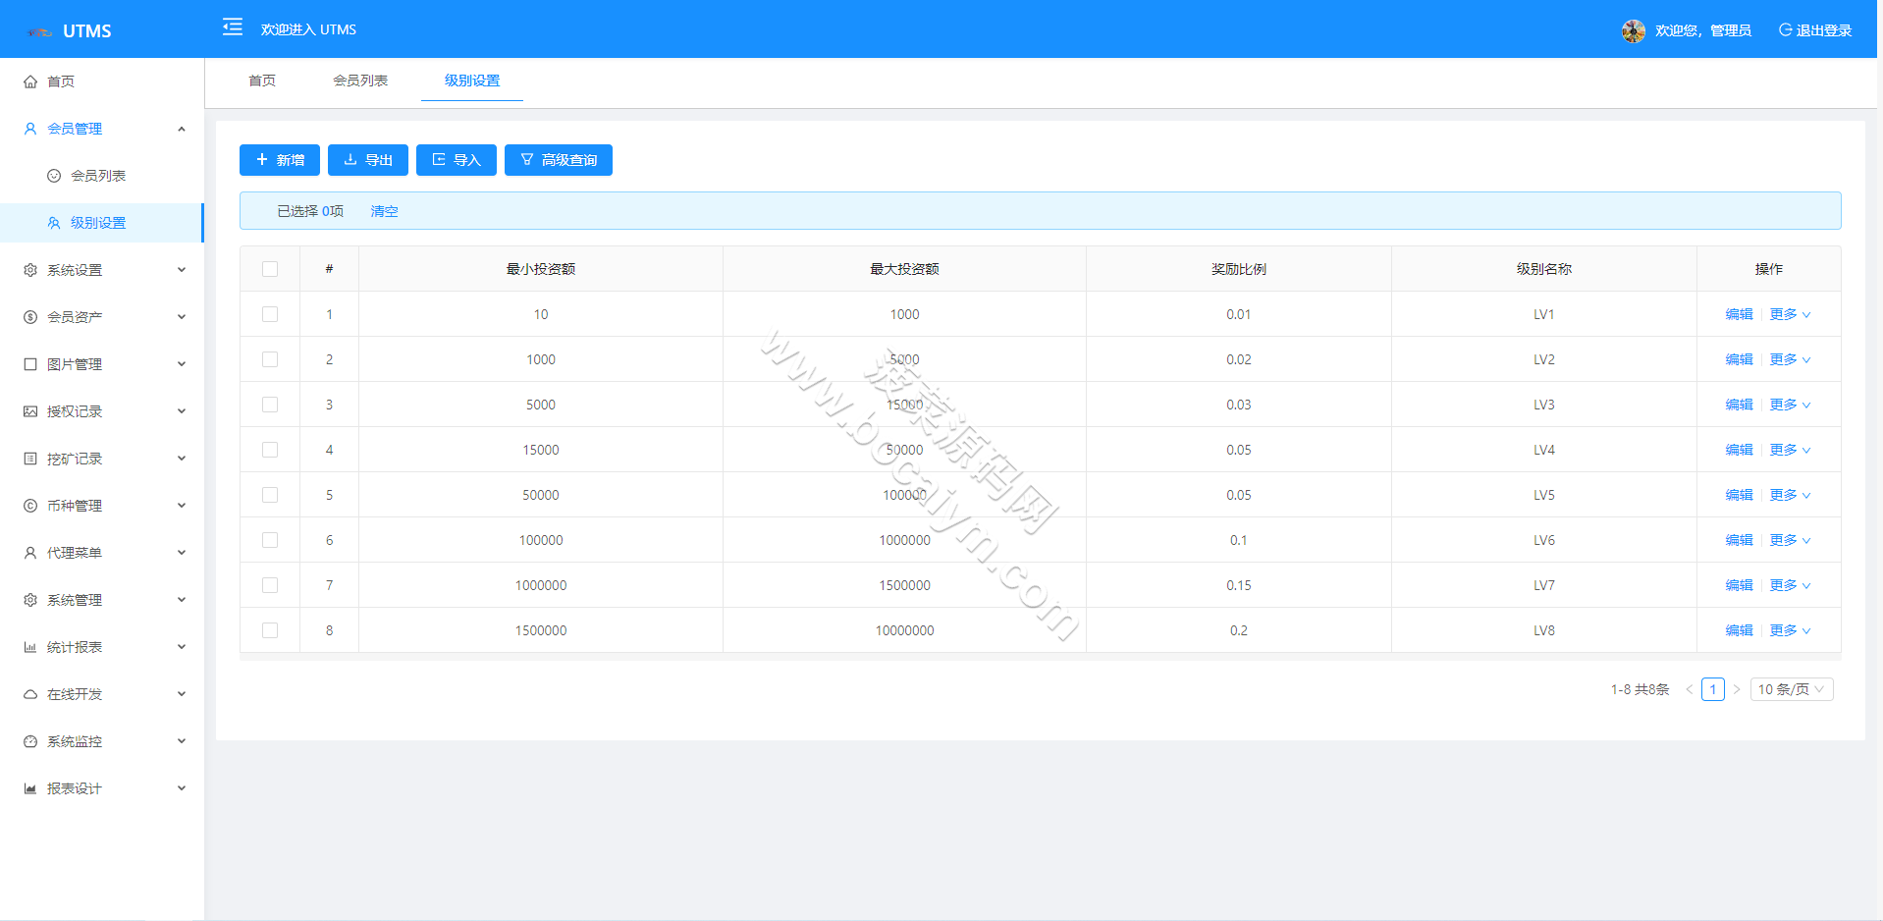Toggle the sidebar collapse menu icon
Viewport: 1883px width, 921px height.
click(x=233, y=27)
